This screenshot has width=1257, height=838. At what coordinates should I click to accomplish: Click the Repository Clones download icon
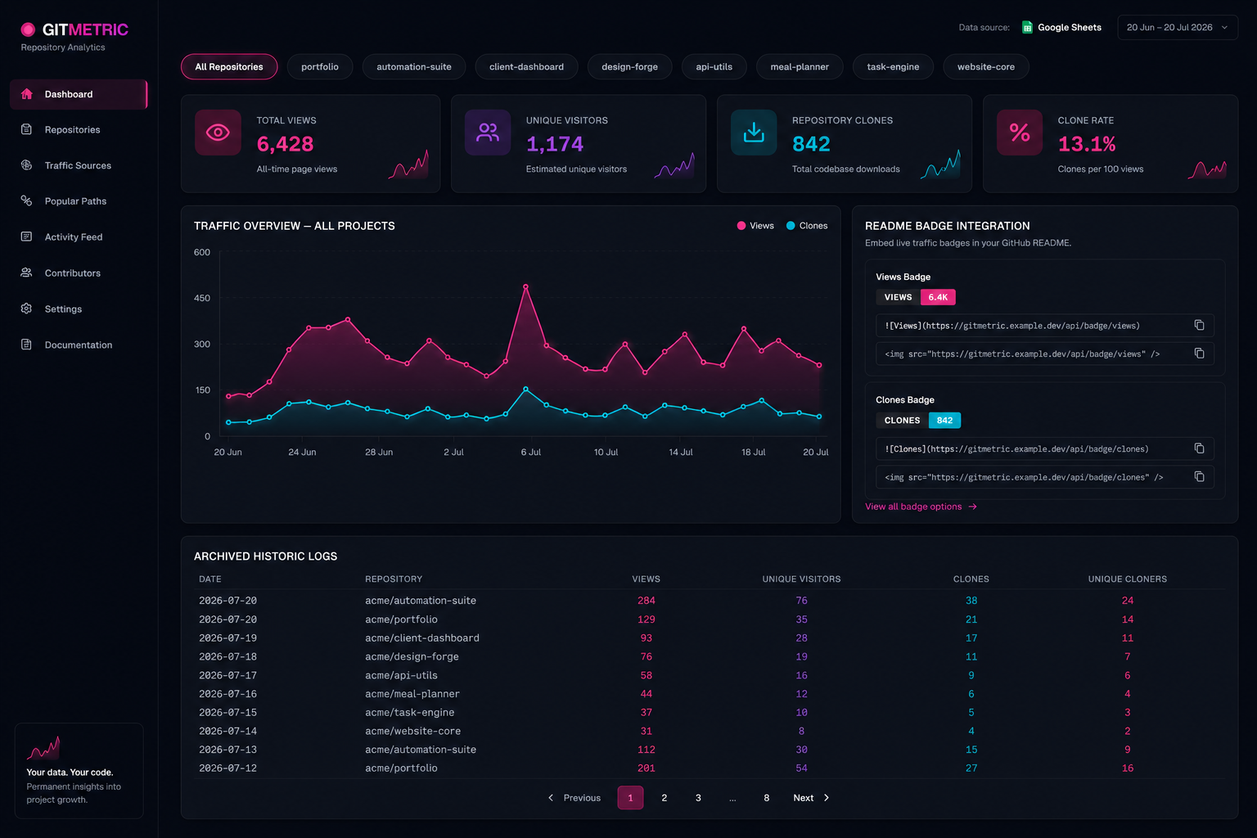754,133
